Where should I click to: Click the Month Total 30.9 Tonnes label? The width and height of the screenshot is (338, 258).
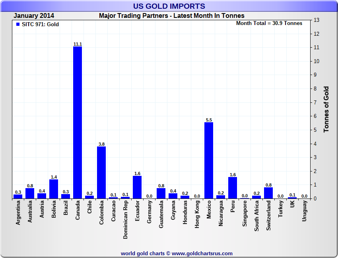269,23
